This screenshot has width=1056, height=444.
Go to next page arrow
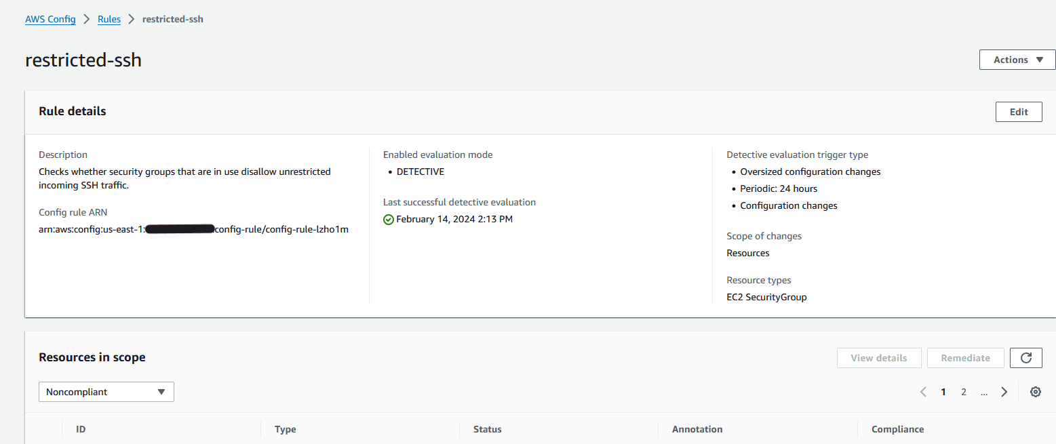pyautogui.click(x=1004, y=392)
